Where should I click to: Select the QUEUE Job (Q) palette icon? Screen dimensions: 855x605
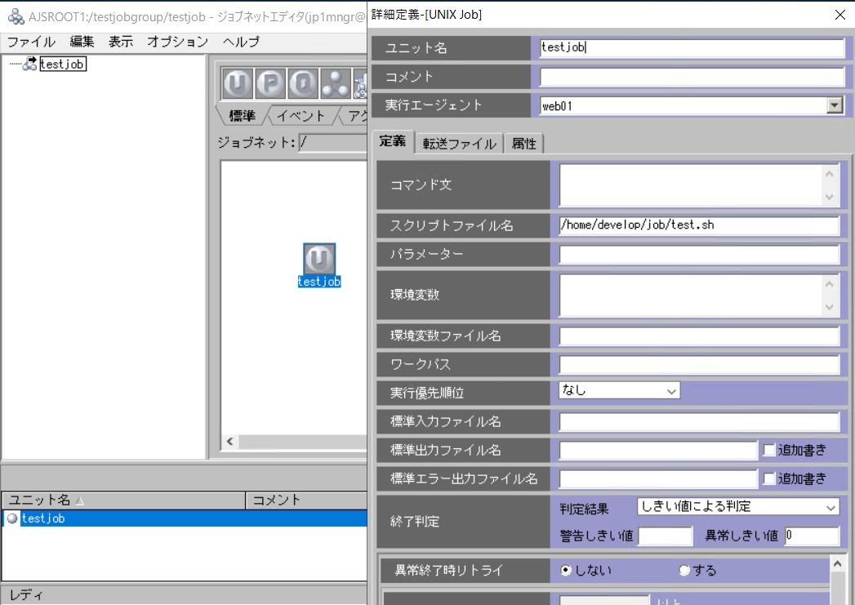(x=302, y=83)
